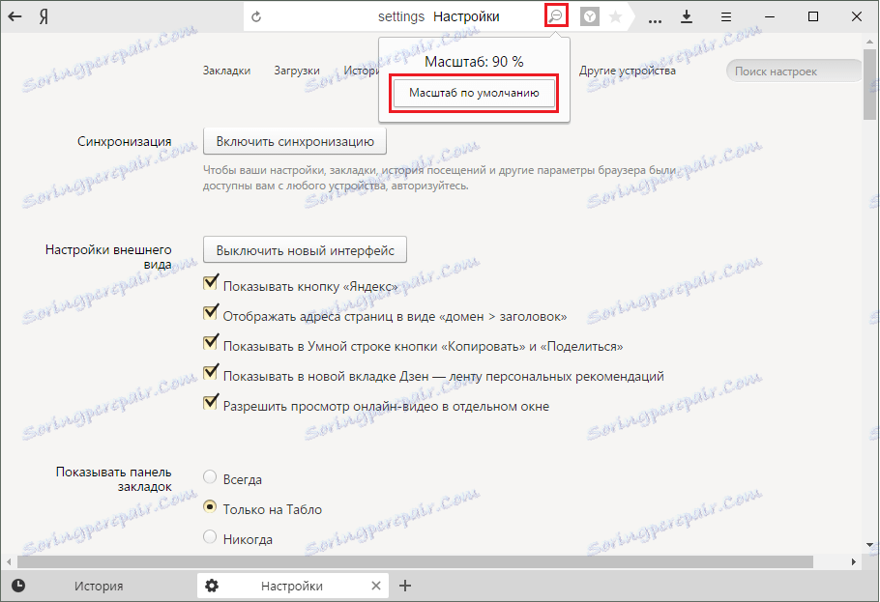This screenshot has height=602, width=880.
Task: Open the Закладки section tab
Action: (x=226, y=71)
